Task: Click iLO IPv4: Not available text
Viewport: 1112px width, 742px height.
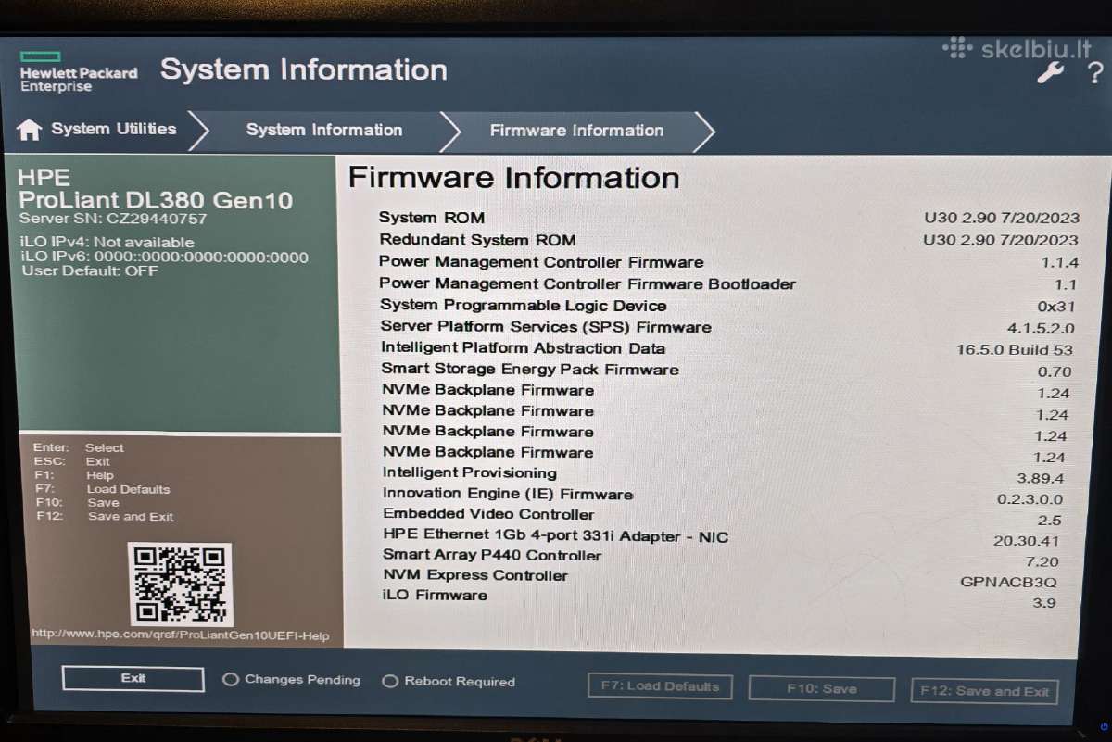Action: 107,243
